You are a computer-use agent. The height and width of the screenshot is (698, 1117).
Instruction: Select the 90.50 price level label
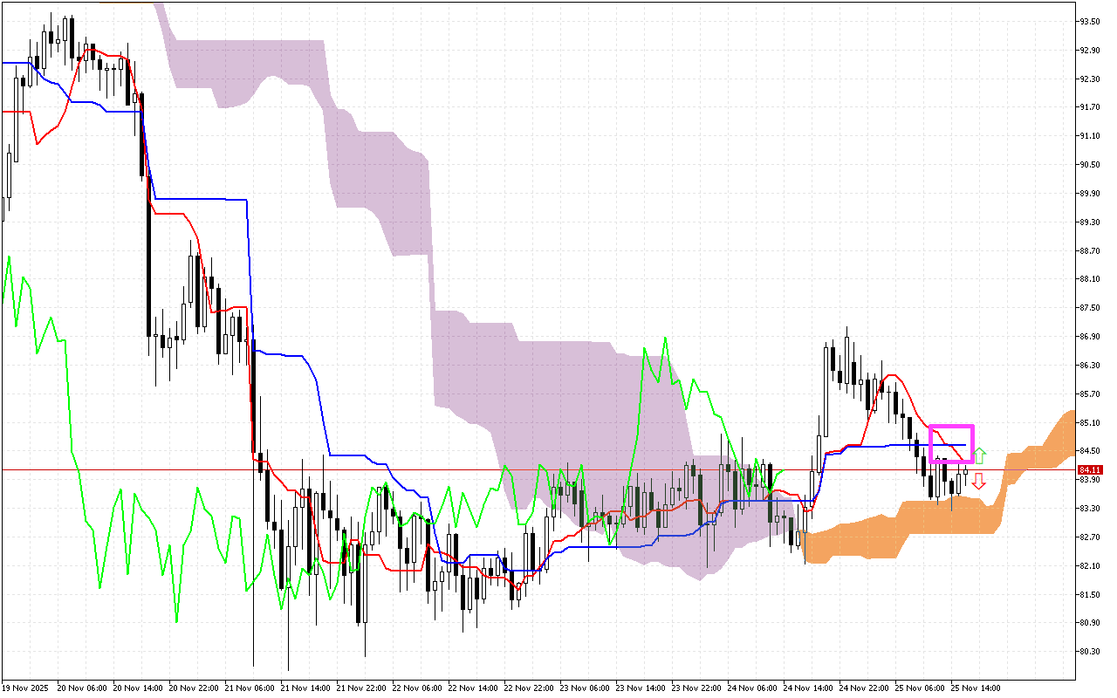click(1091, 165)
